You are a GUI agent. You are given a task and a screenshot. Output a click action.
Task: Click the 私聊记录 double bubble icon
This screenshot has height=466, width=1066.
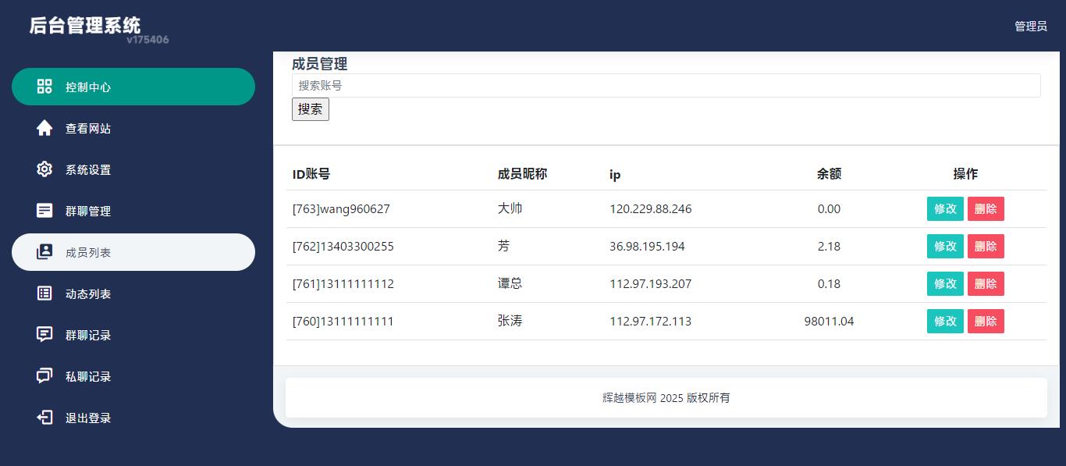point(44,376)
